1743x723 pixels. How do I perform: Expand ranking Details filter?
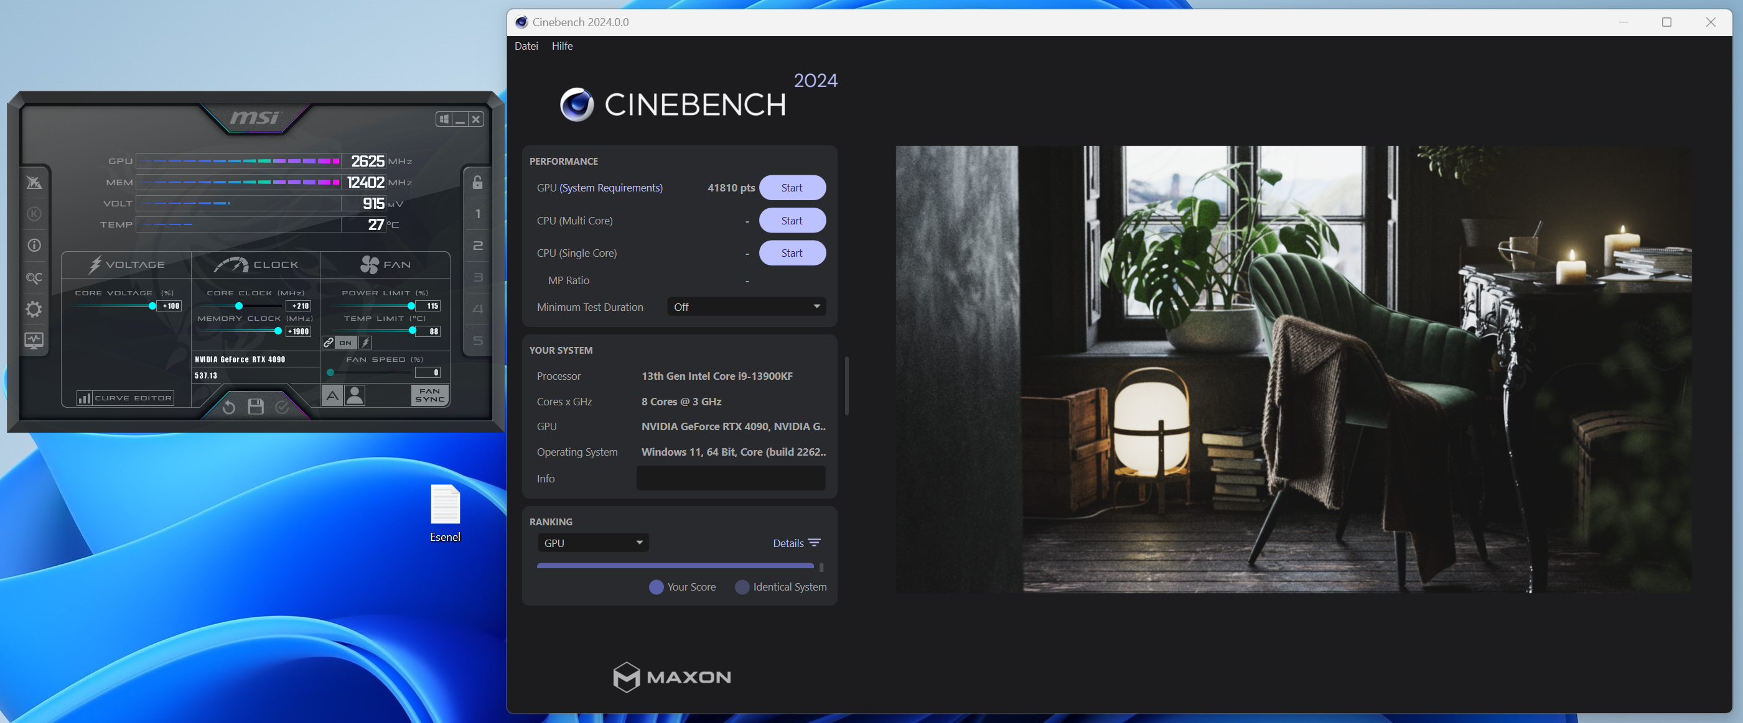(797, 543)
